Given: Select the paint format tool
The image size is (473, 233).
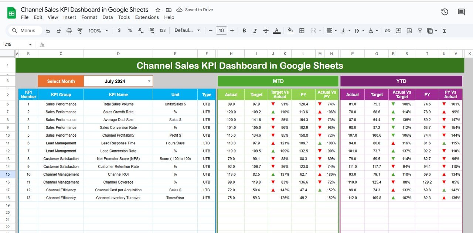Looking at the screenshot, I should tap(80, 30).
